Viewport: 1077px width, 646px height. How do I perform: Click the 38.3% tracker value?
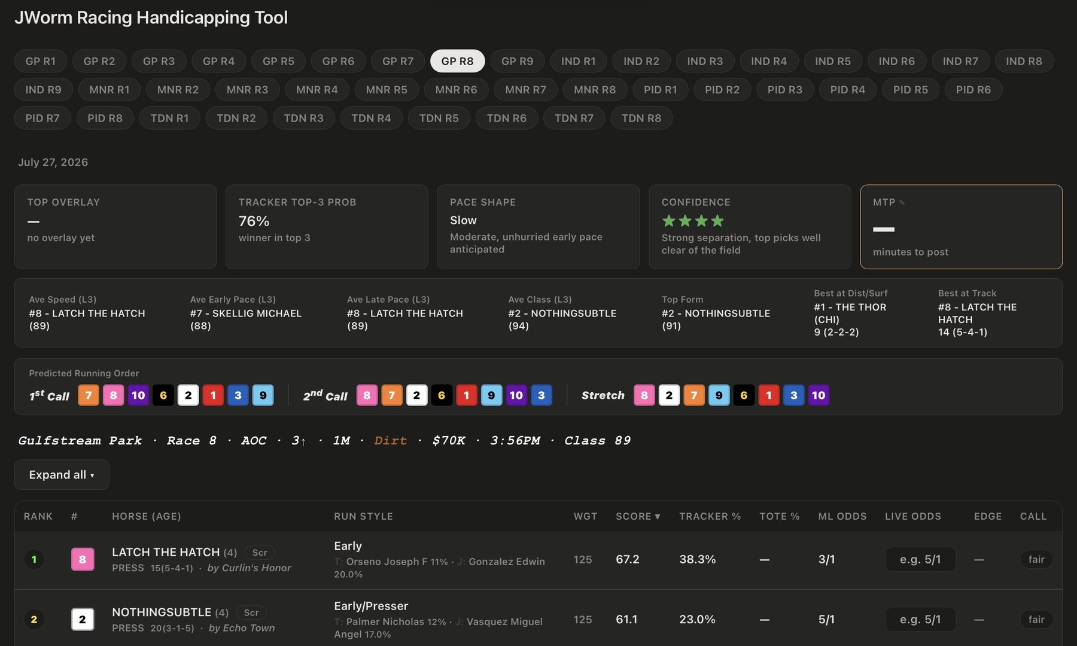698,559
